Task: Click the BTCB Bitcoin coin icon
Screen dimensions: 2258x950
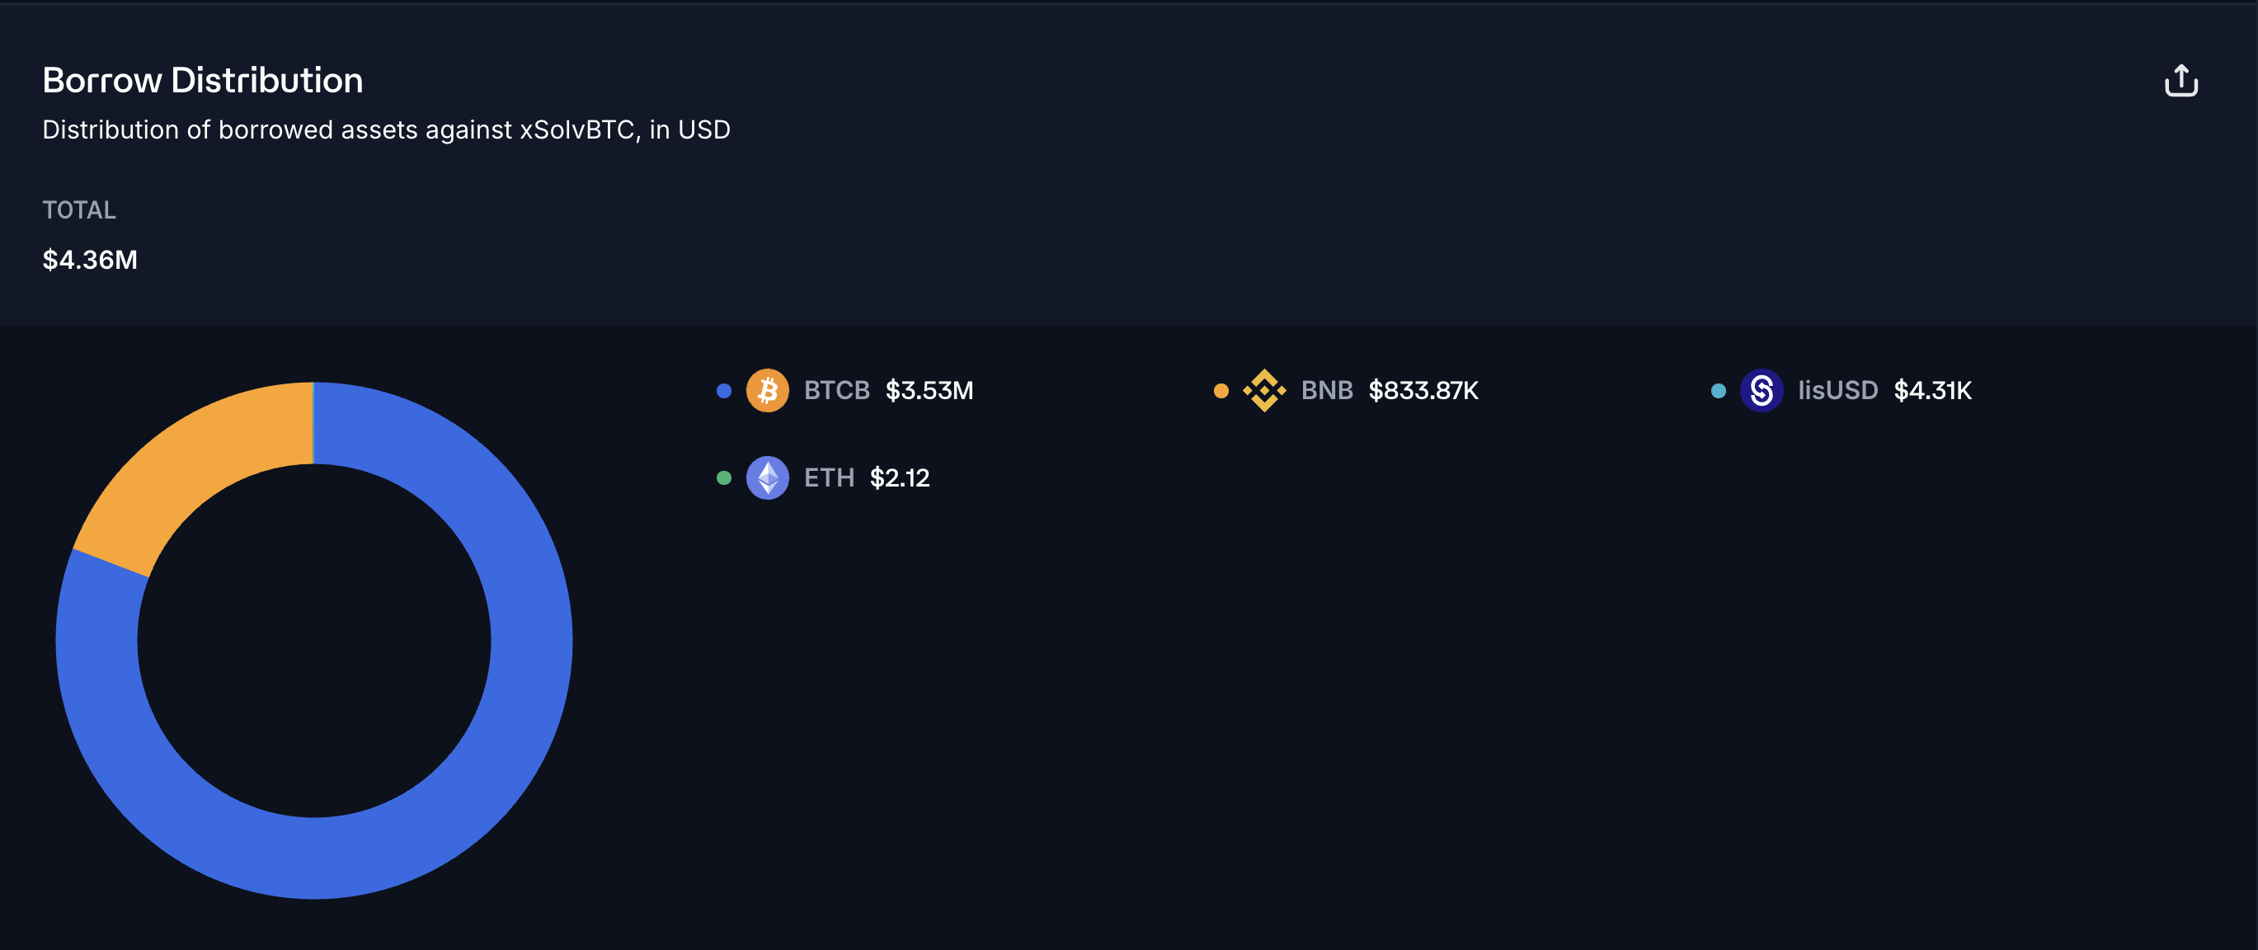Action: click(767, 390)
